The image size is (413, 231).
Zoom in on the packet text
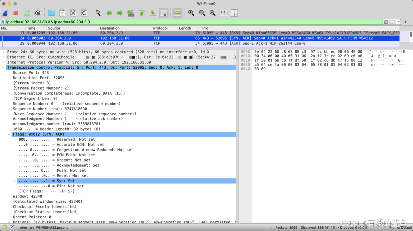pos(191,13)
